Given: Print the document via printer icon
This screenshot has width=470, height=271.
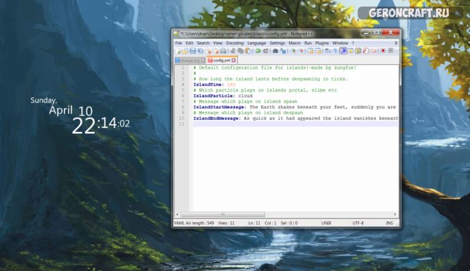Looking at the screenshot, I should [x=223, y=51].
